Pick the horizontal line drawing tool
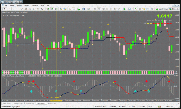The image size is (181, 109). 18,9
